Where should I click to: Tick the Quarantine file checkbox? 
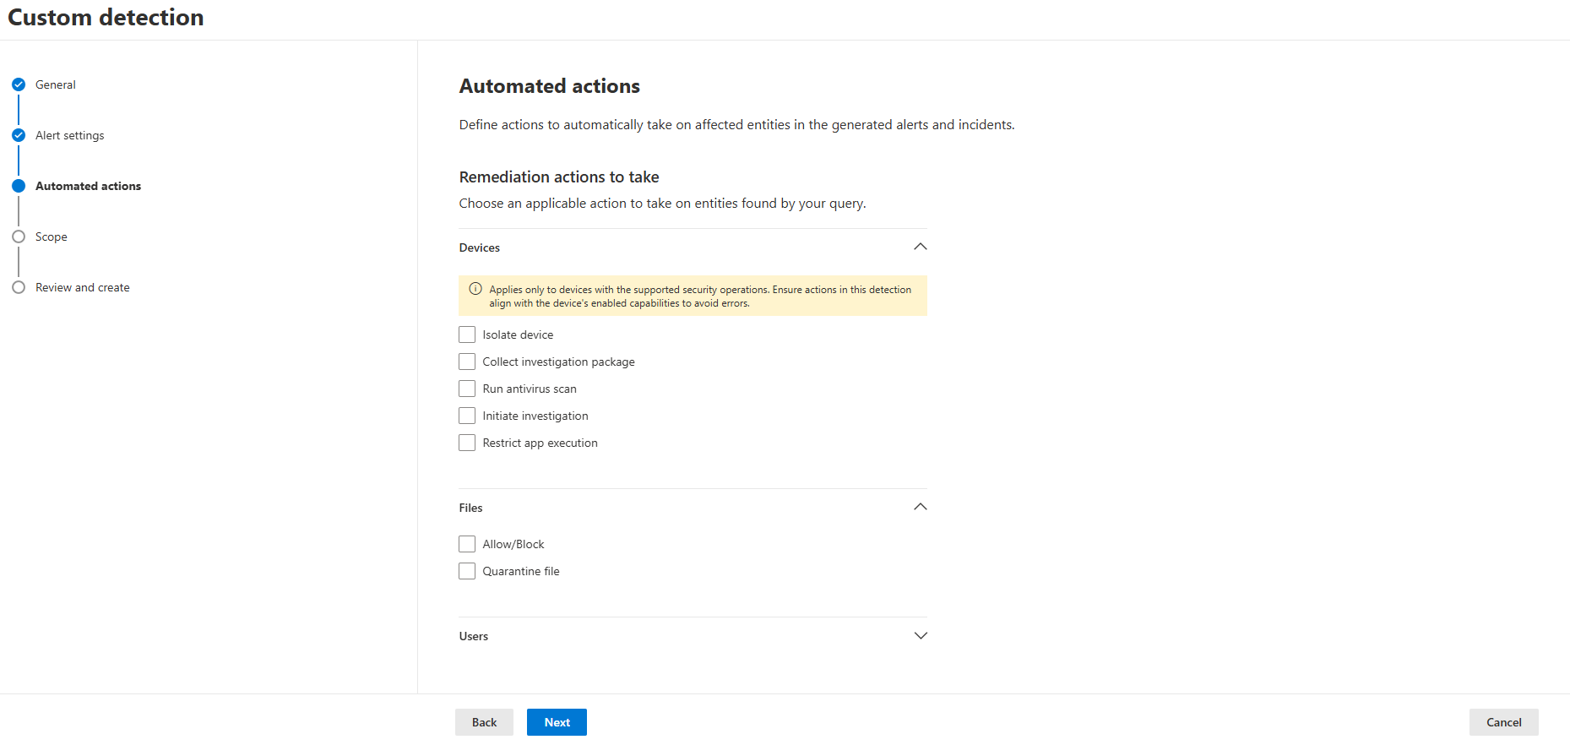pos(467,571)
